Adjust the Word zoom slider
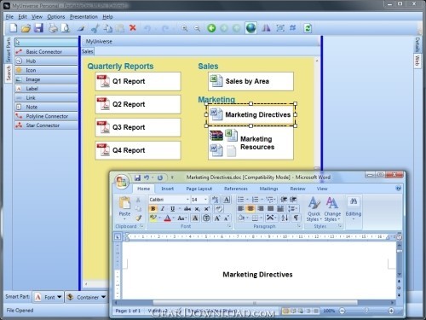Image resolution: width=426 pixels, height=320 pixels. pyautogui.click(x=366, y=311)
